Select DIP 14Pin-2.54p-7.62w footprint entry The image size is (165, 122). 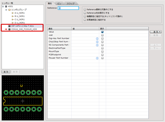click(x=23, y=26)
